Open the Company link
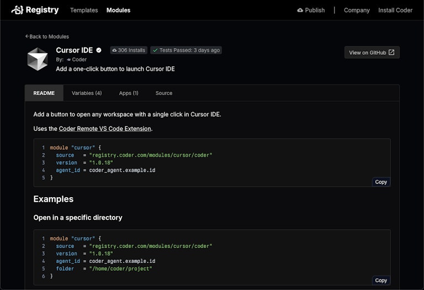The image size is (424, 290). (357, 10)
